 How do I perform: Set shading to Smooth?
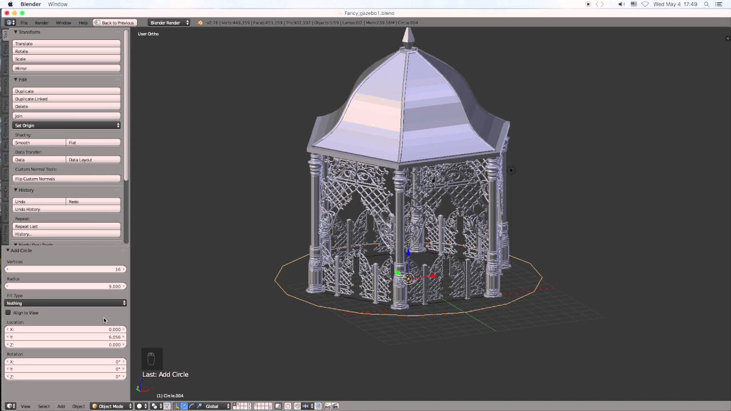pyautogui.click(x=39, y=143)
